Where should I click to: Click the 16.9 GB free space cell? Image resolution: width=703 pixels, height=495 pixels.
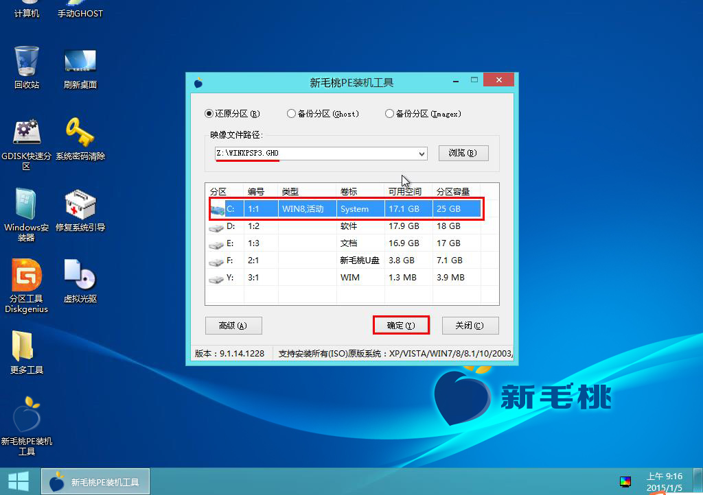pos(404,243)
